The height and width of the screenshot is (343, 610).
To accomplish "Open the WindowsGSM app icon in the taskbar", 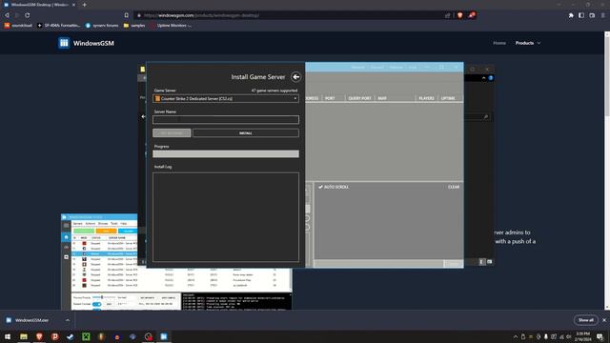I will 164,336.
